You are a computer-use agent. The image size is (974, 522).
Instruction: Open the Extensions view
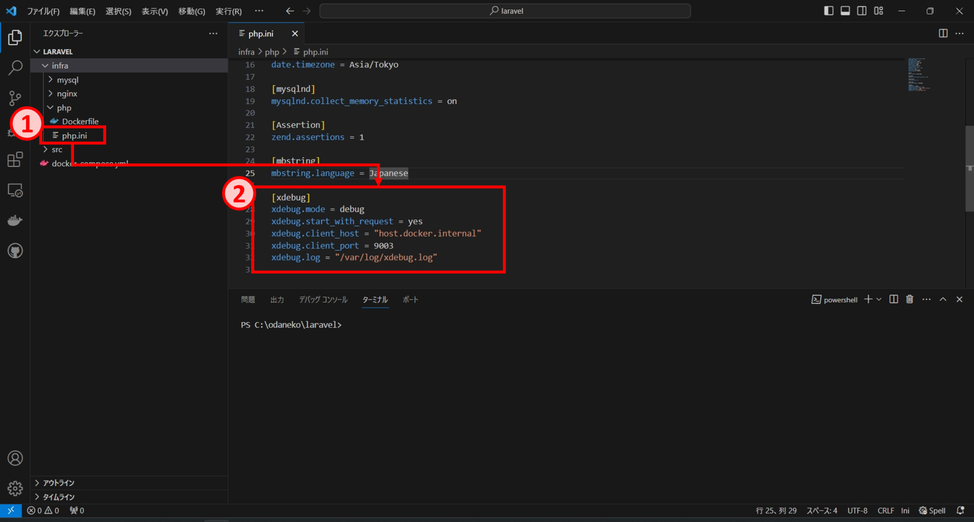pyautogui.click(x=15, y=159)
